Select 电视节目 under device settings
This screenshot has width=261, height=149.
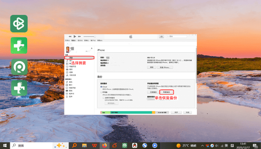[71, 67]
